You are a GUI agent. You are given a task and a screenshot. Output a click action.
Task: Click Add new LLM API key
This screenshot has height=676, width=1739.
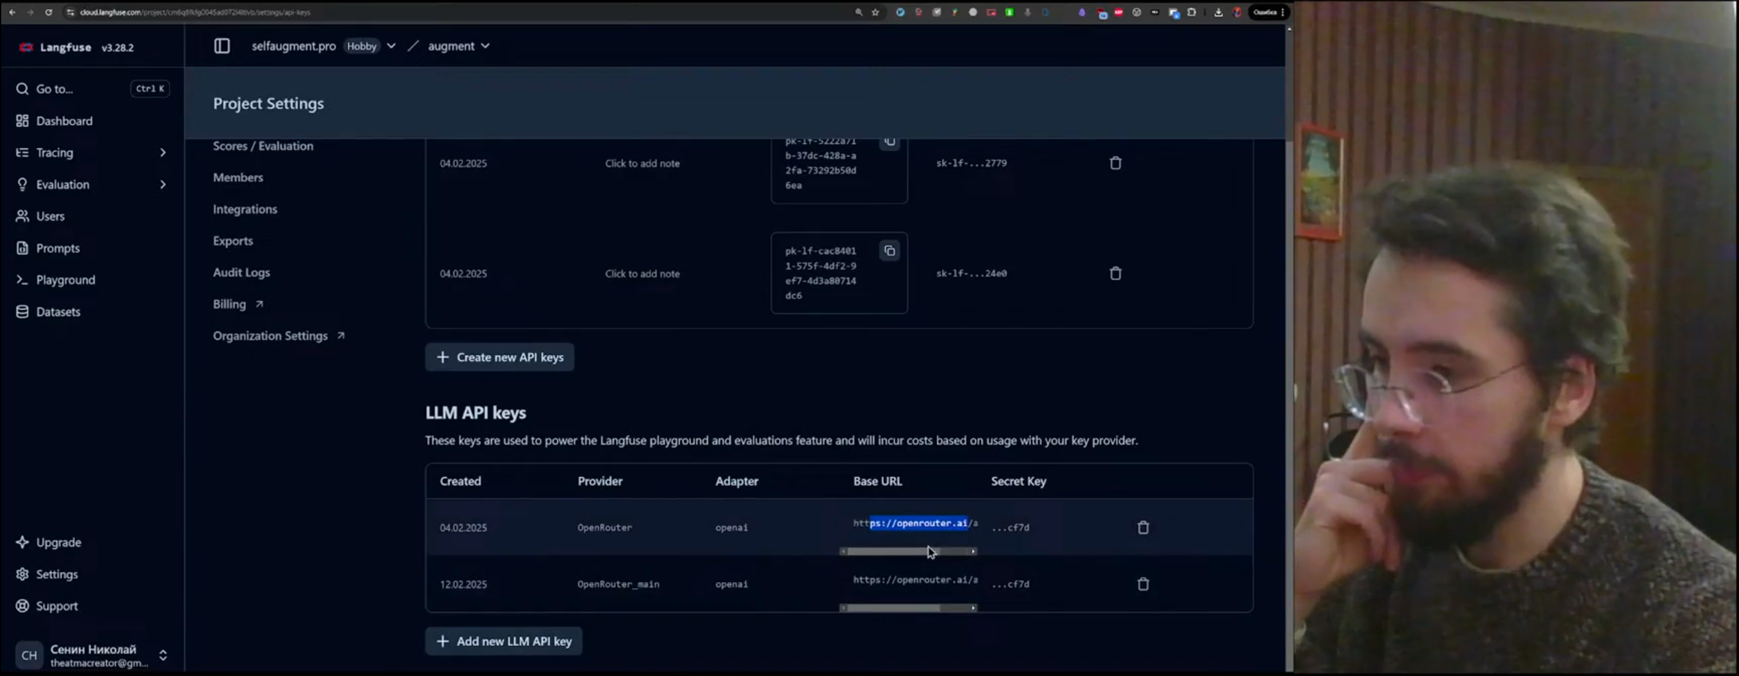[504, 642]
